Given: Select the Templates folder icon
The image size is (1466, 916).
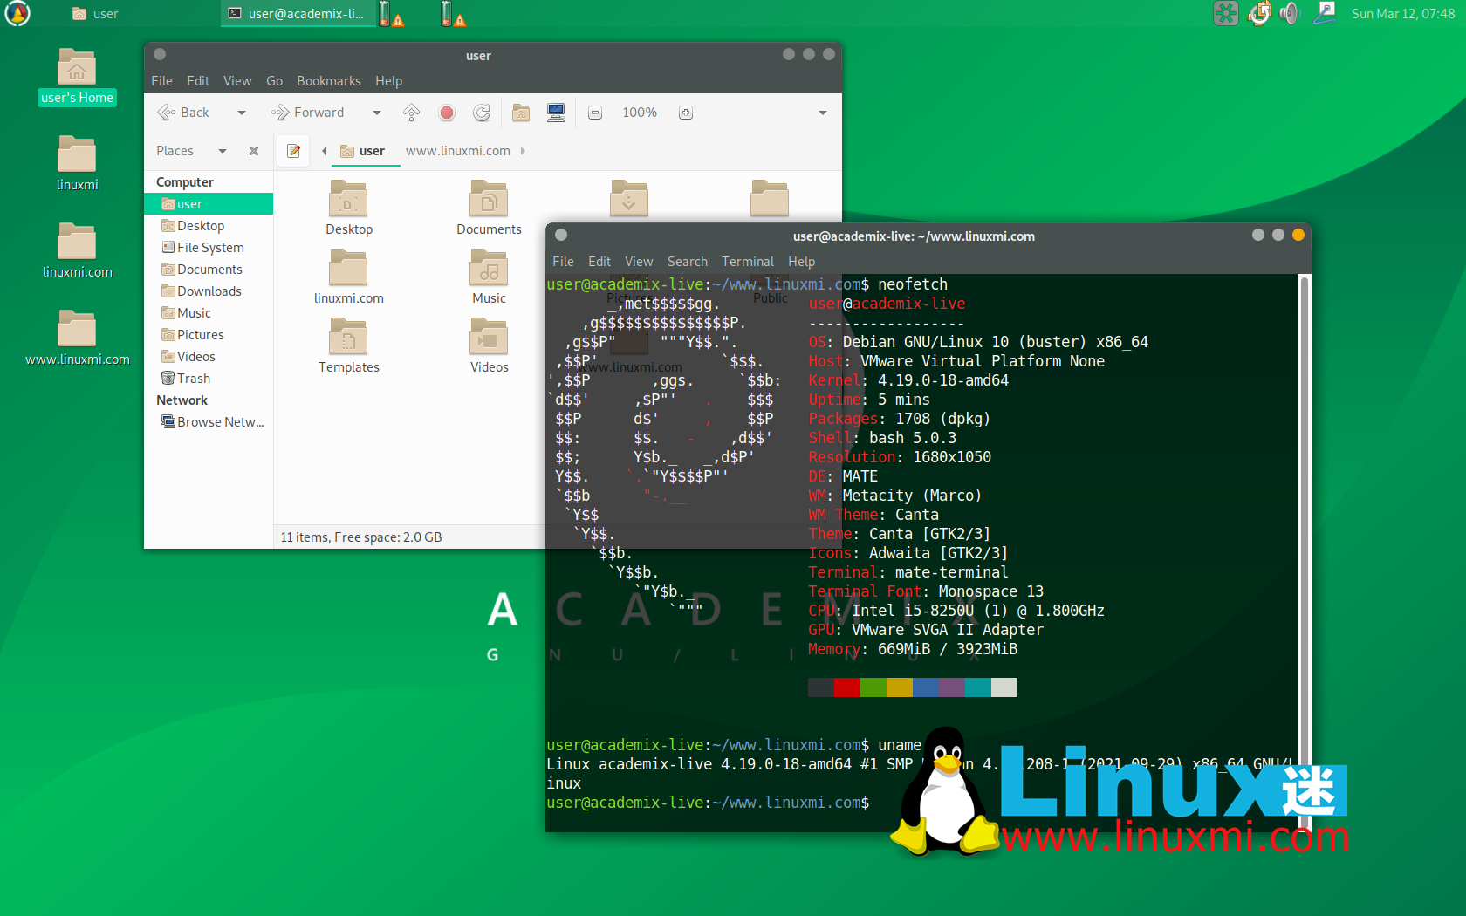Looking at the screenshot, I should click(x=348, y=338).
